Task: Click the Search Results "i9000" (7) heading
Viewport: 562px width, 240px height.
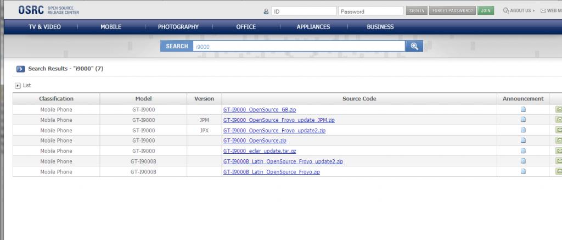Action: (x=66, y=69)
